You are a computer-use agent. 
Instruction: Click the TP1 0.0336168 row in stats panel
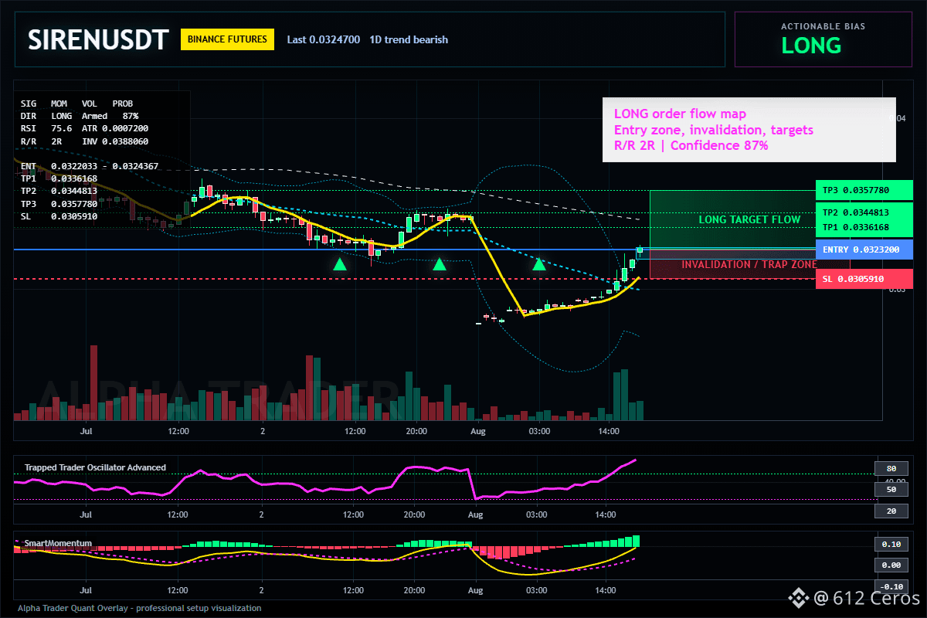point(59,178)
